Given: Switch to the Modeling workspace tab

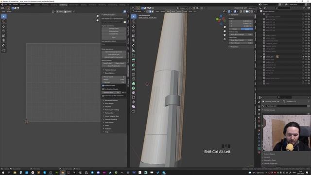Looking at the screenshot, I should (x=45, y=5).
